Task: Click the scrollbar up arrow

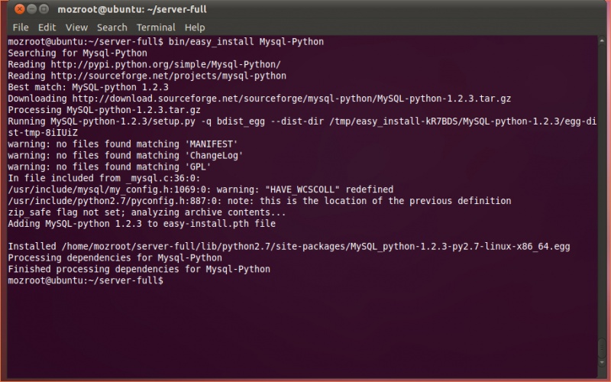Action: (602, 40)
